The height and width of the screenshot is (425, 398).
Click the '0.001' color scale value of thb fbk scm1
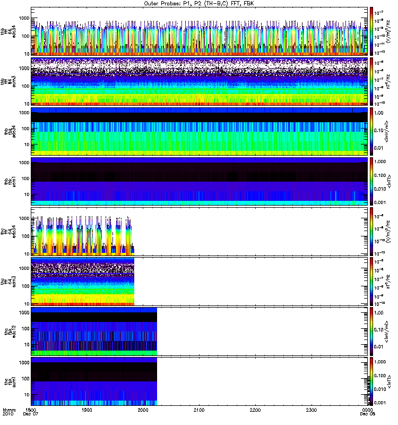point(380,202)
